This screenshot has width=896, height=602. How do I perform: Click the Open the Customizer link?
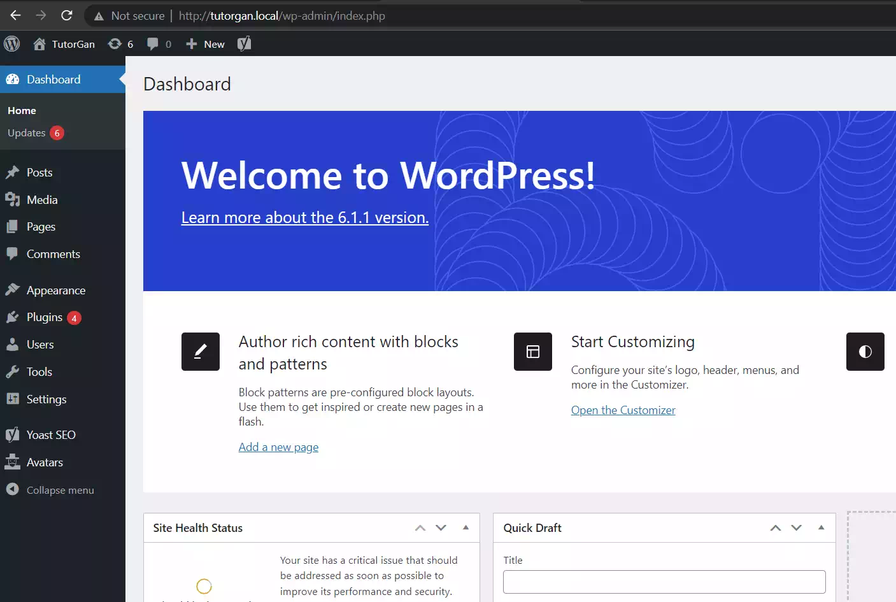click(x=623, y=410)
